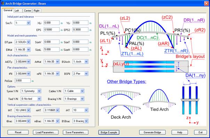Open the Left tab
Screen dimensions: 210x138
tap(18, 10)
